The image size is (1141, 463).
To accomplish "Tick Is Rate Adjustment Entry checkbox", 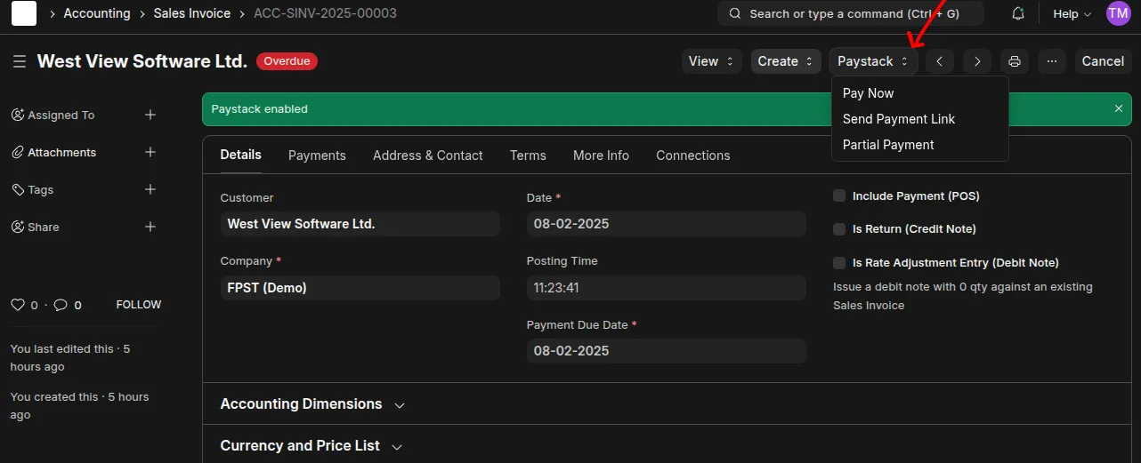I will (839, 263).
